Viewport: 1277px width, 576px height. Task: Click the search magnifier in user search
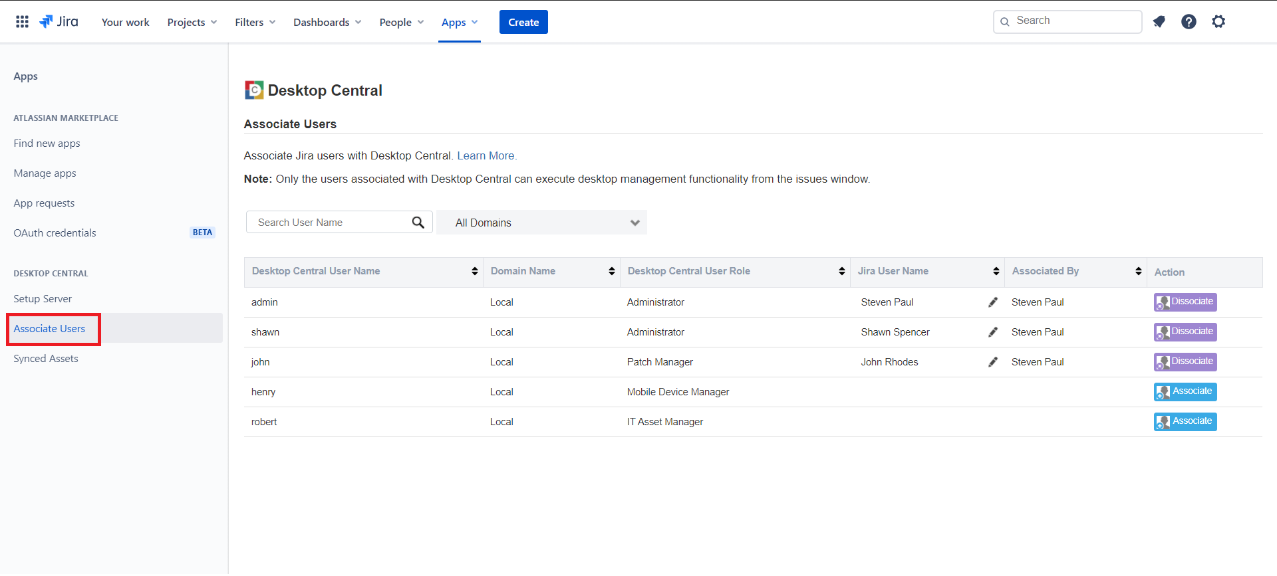(x=418, y=223)
